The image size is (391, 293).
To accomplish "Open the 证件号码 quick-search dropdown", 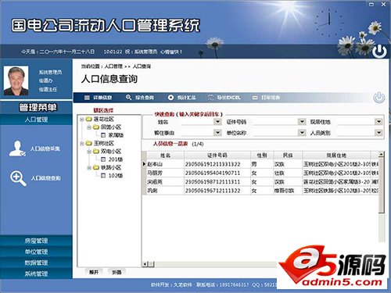I will point(302,122).
